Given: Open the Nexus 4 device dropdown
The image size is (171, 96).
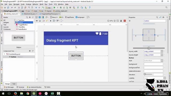Looking at the screenshot, I should coord(54,17).
